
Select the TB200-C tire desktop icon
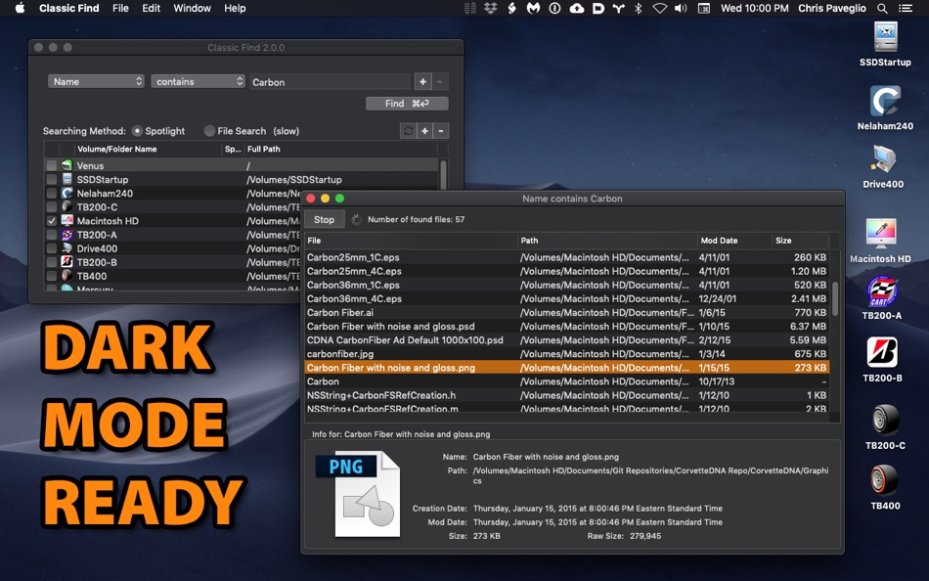click(885, 420)
